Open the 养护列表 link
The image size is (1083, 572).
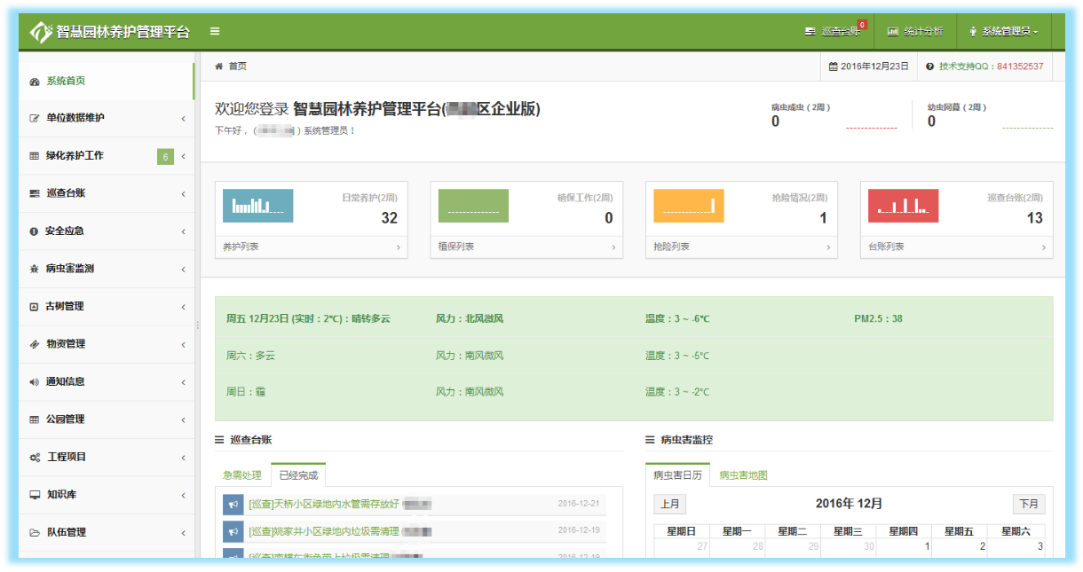pyautogui.click(x=311, y=247)
